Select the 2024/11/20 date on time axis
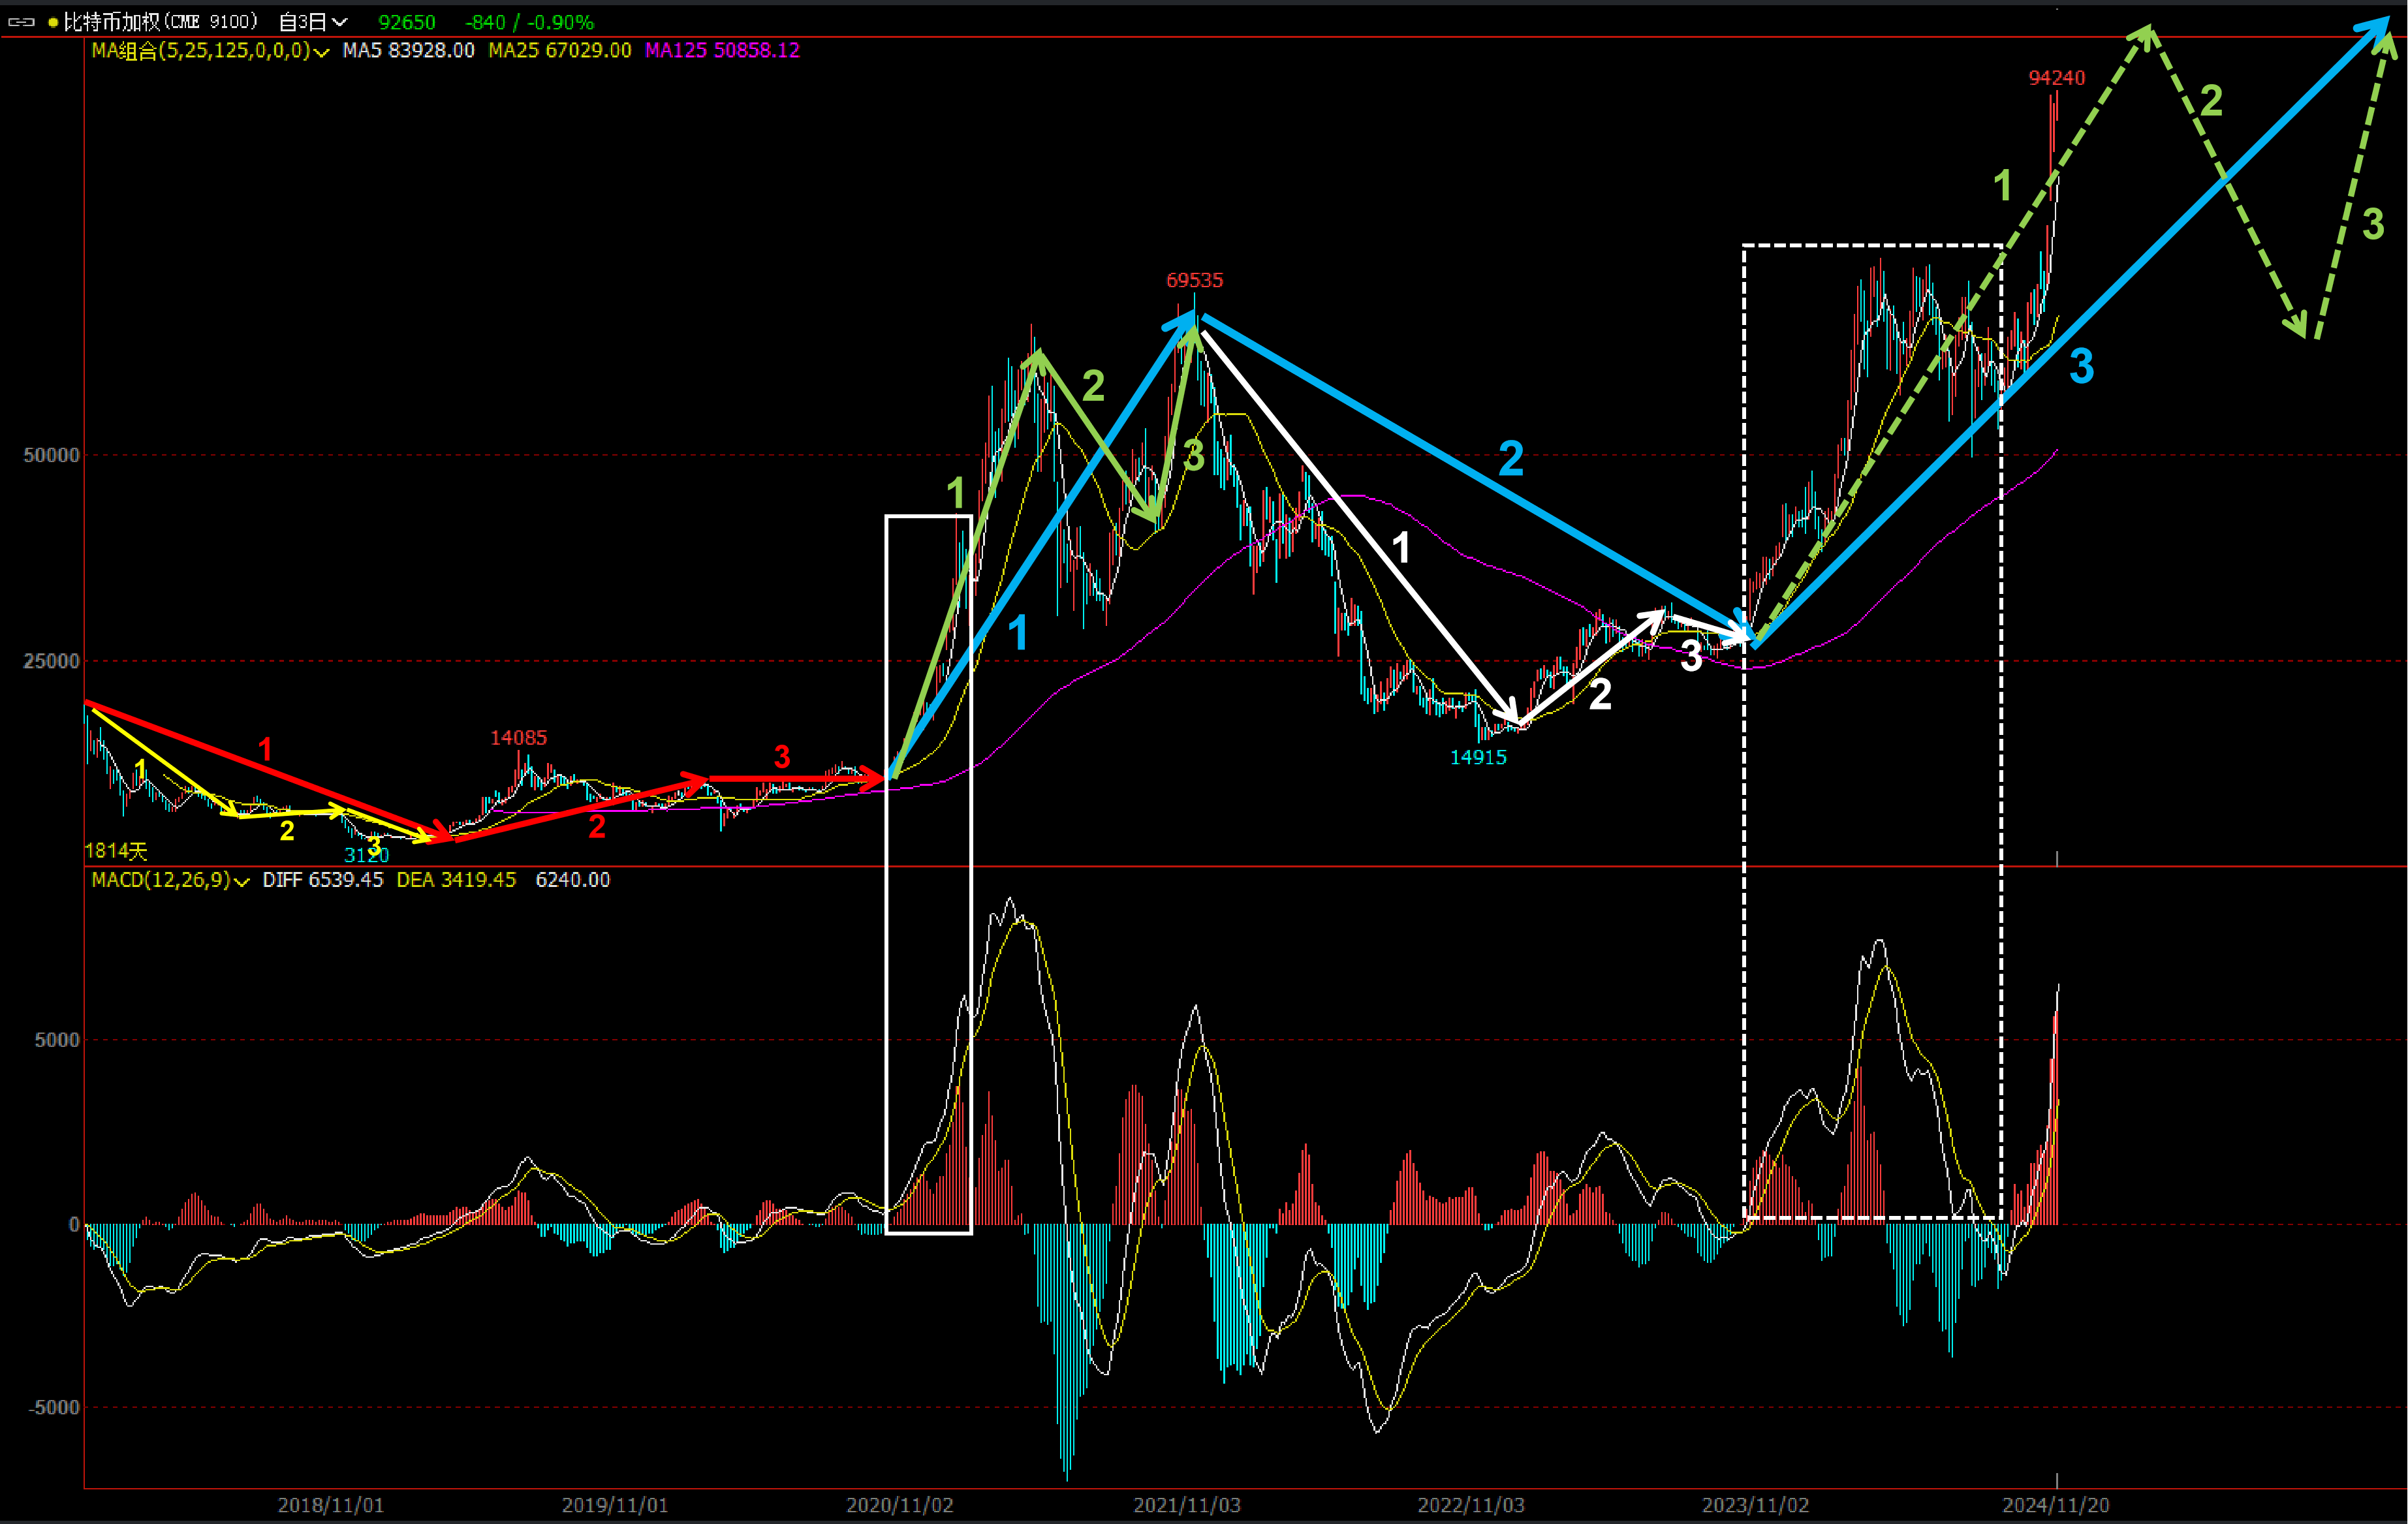The width and height of the screenshot is (2408, 1524). [2055, 1505]
